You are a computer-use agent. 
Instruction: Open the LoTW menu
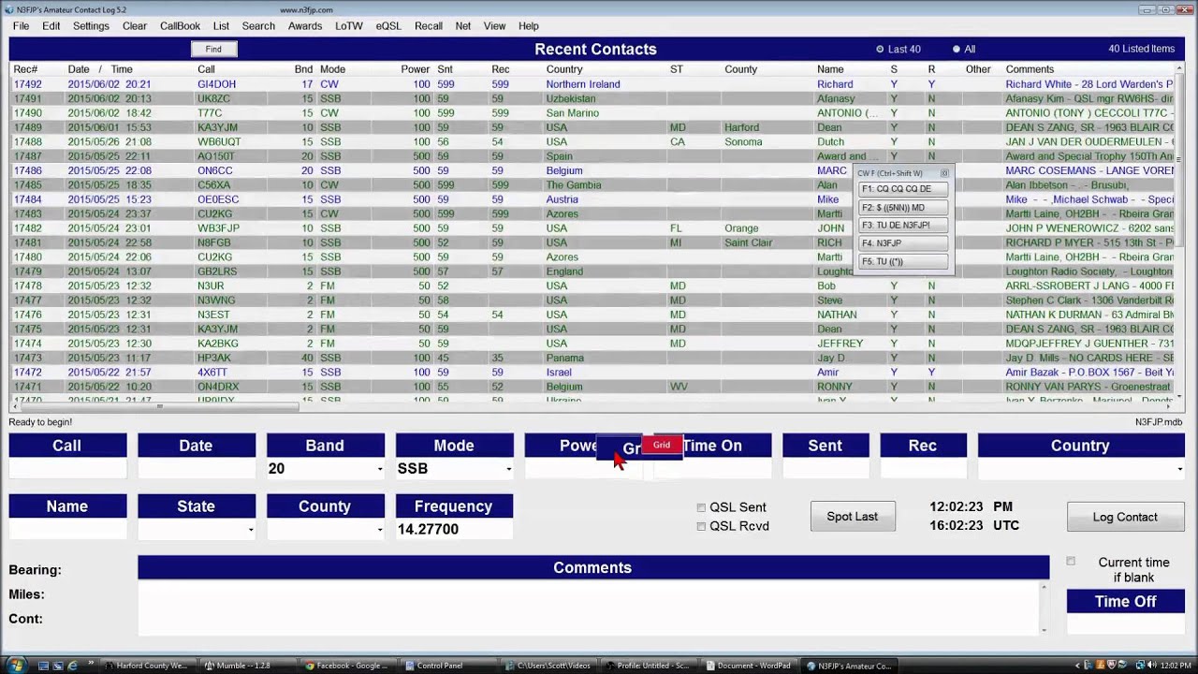click(349, 26)
